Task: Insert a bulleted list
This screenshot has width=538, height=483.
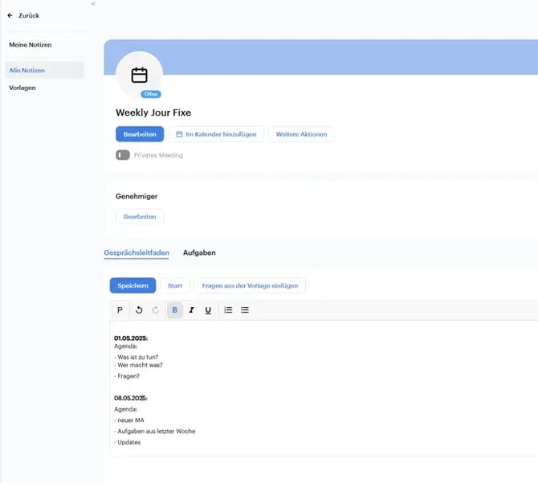Action: (245, 310)
